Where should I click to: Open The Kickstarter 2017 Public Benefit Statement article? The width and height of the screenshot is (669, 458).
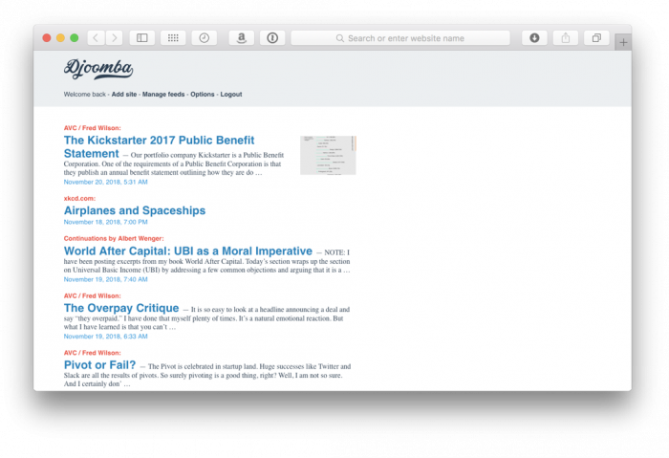click(160, 147)
